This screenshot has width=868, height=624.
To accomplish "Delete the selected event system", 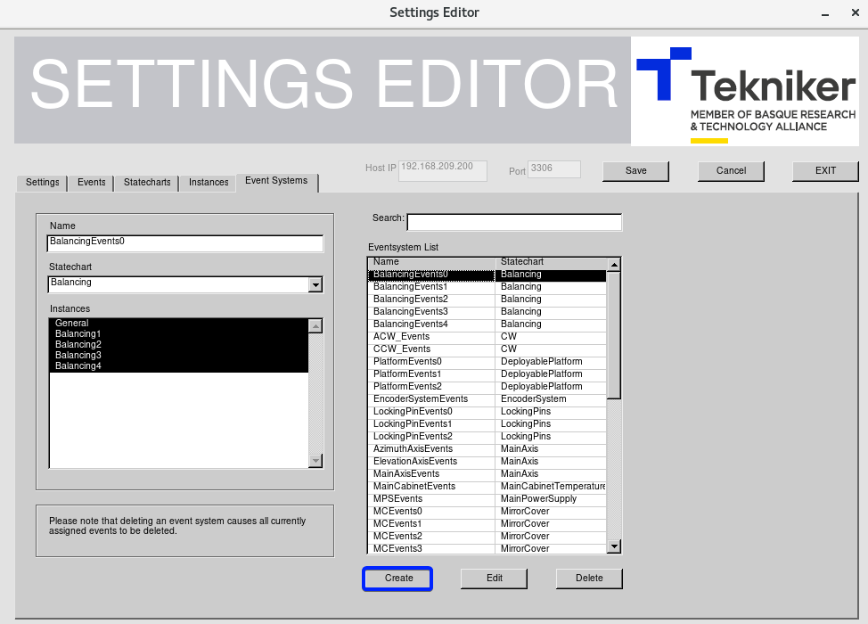I will pos(589,579).
